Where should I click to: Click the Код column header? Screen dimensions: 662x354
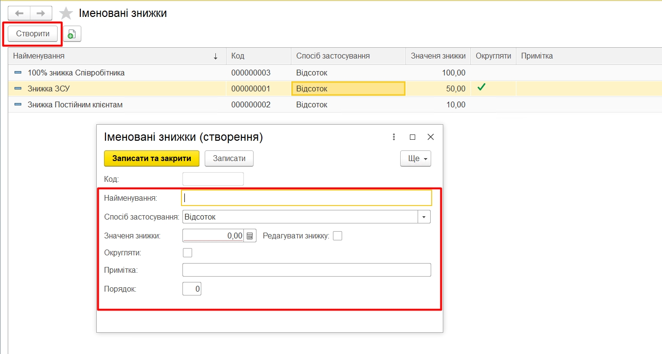(258, 56)
